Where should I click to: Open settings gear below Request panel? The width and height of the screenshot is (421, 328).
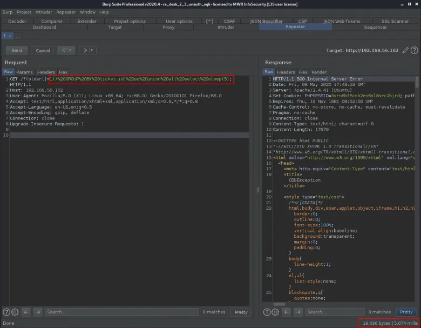pos(15,312)
